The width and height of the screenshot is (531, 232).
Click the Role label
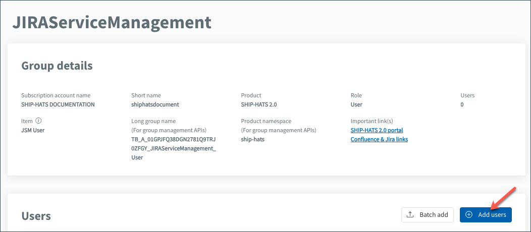[x=356, y=95]
